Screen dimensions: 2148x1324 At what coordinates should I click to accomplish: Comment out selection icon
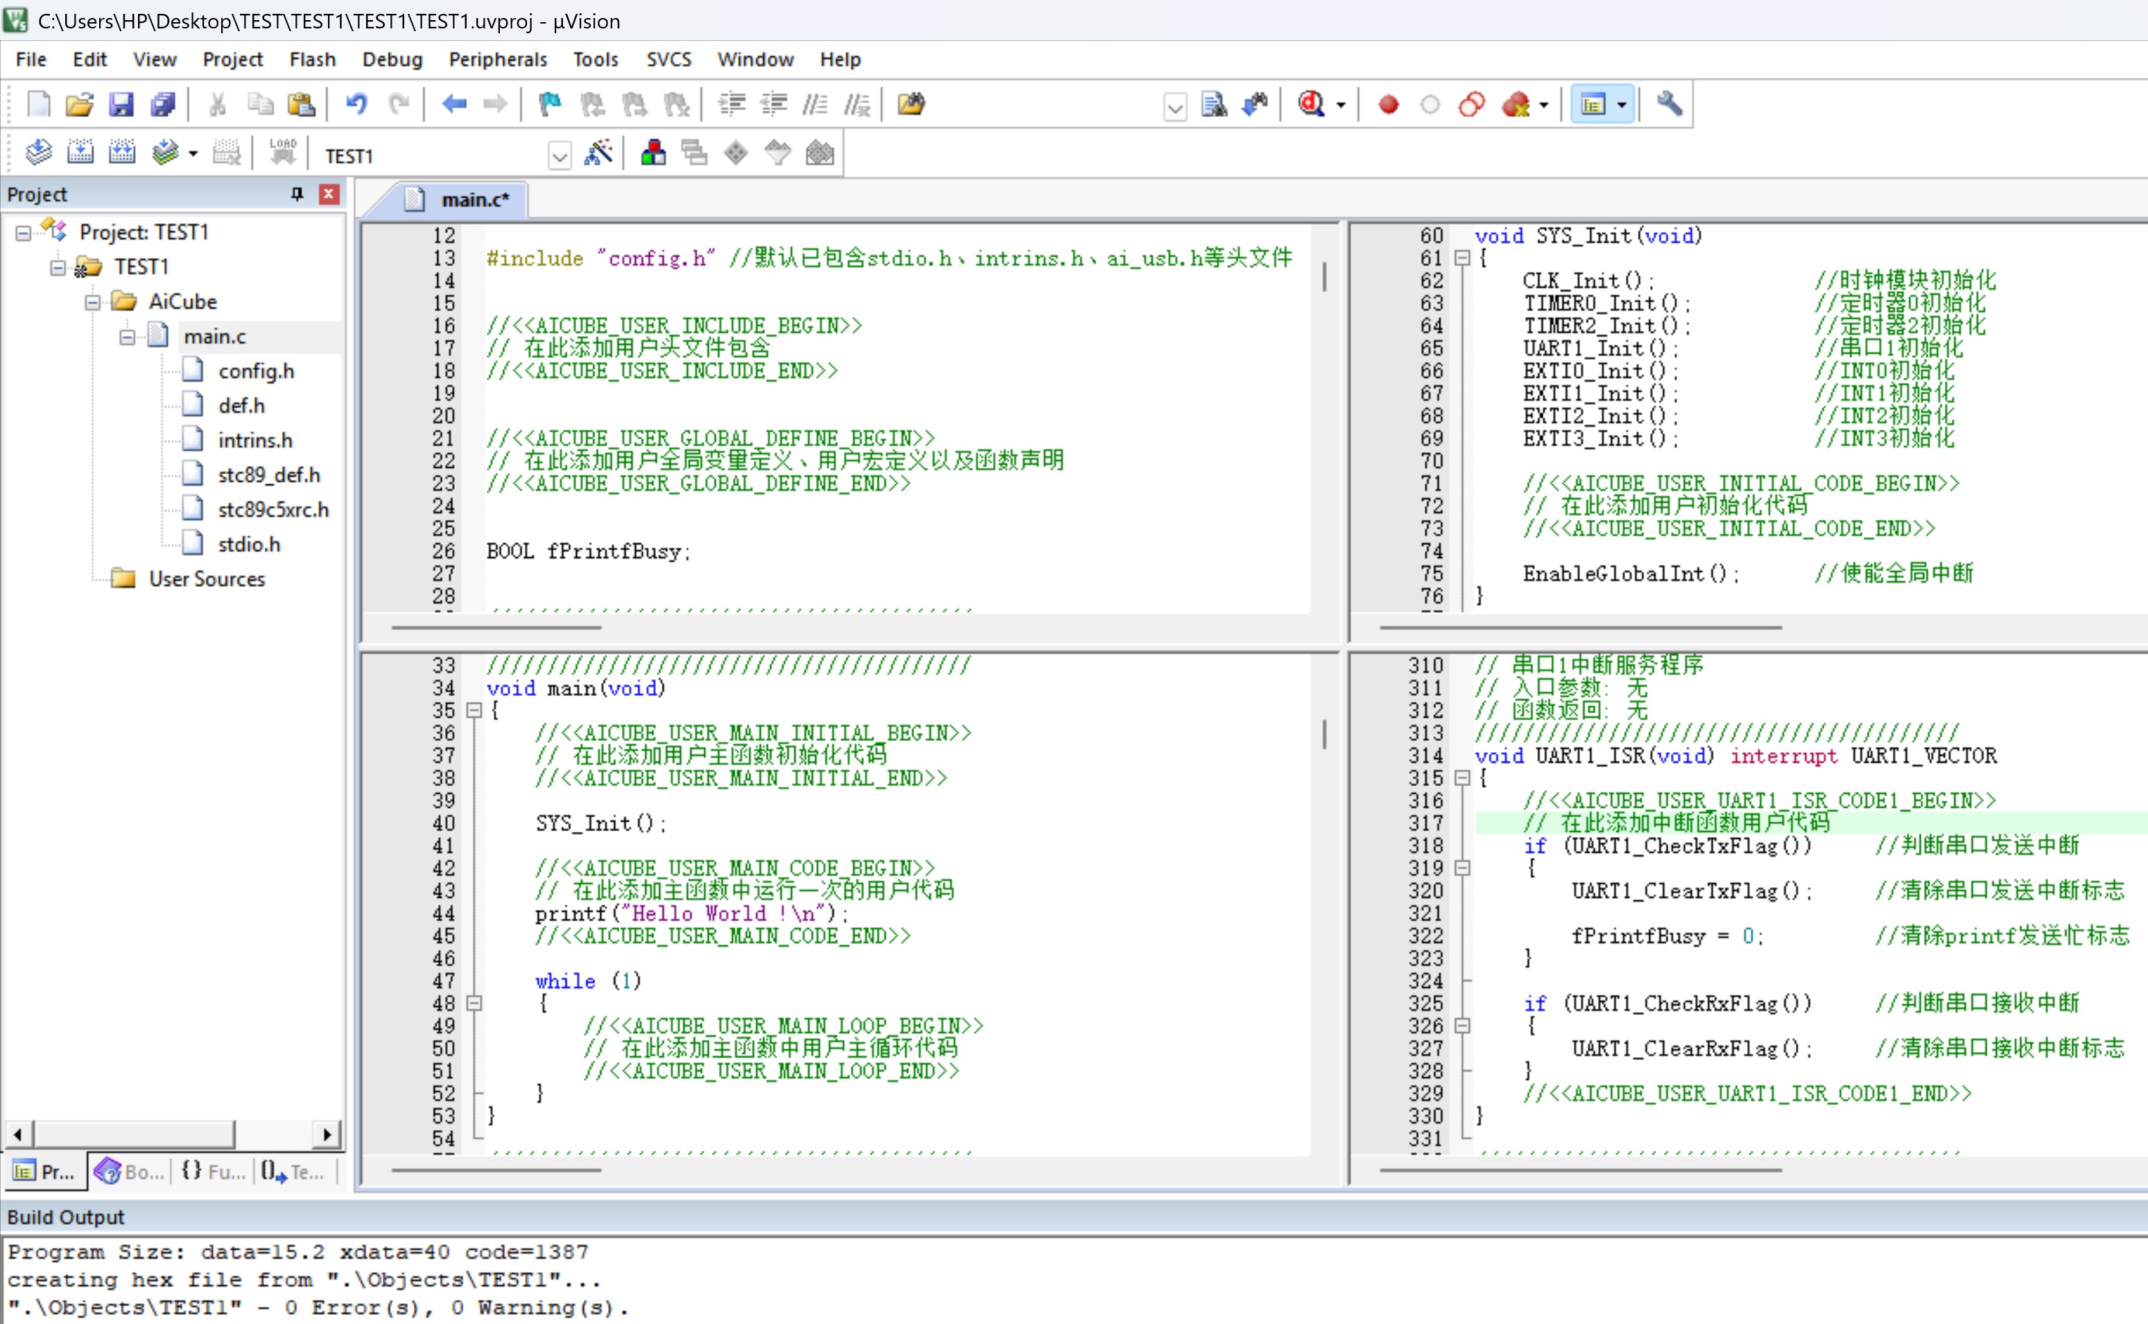815,105
